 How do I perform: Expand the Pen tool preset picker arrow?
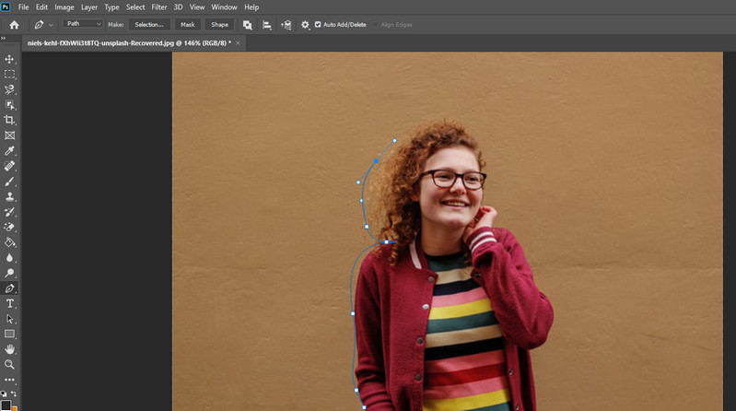(51, 25)
